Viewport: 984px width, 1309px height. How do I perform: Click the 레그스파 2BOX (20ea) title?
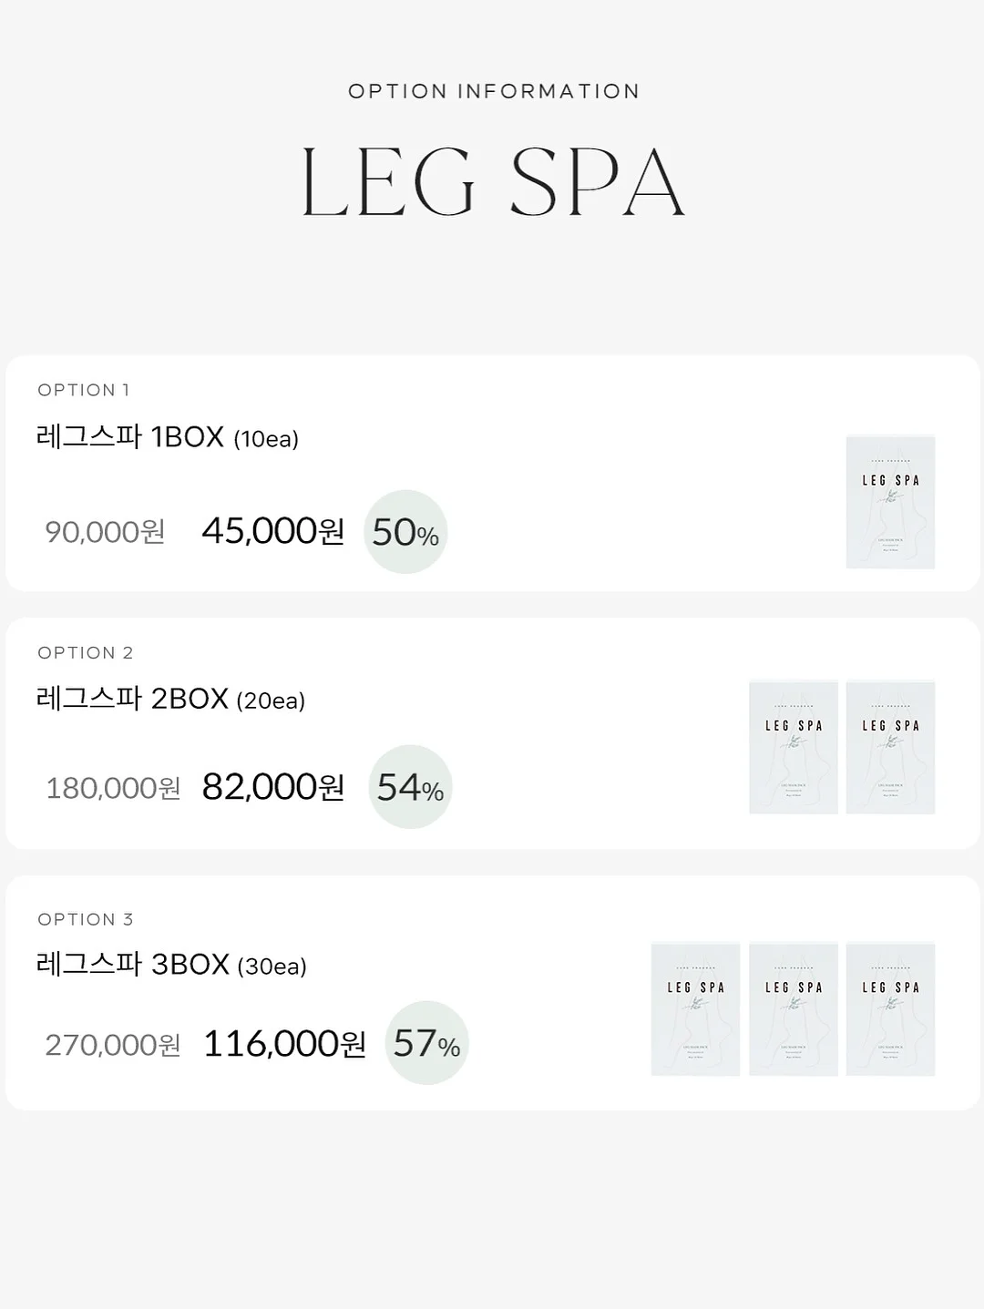point(170,700)
